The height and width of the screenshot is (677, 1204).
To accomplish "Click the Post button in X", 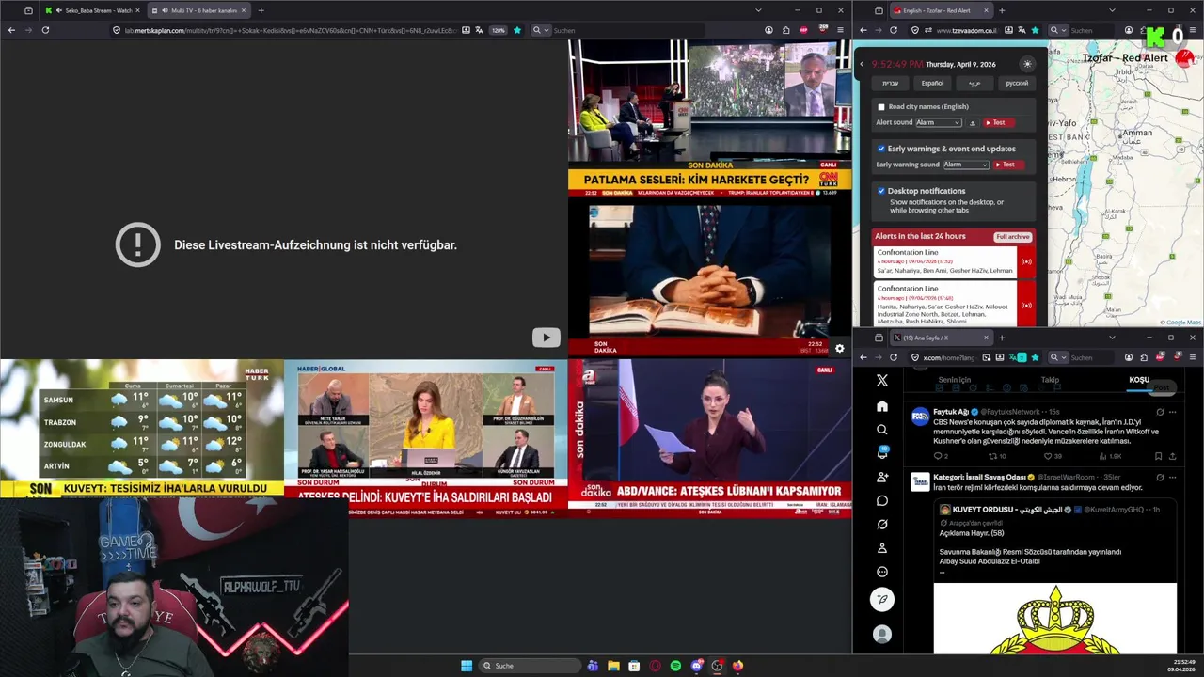I will tap(1163, 387).
